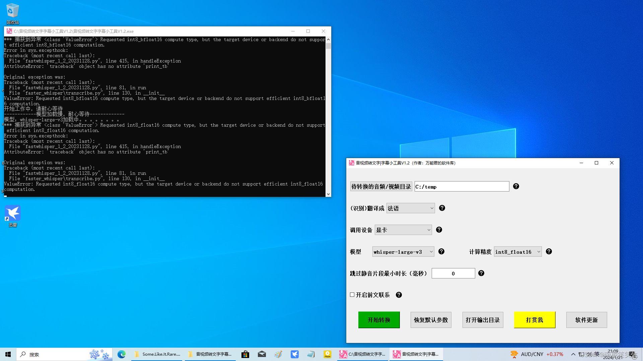Click help icon next to compute precision
Viewport: 643px width, 361px height.
(549, 251)
